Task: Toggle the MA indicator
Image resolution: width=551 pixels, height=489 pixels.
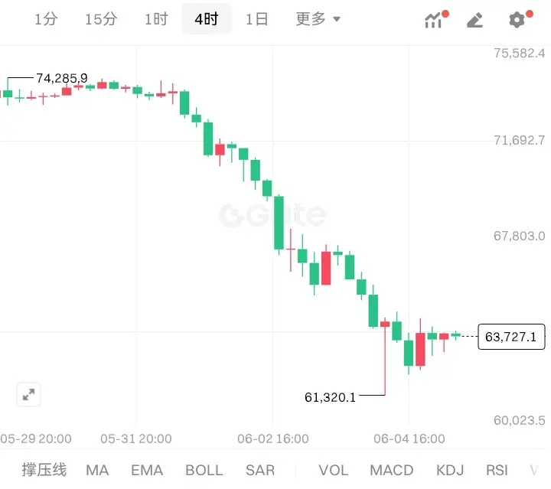Action: [x=97, y=470]
